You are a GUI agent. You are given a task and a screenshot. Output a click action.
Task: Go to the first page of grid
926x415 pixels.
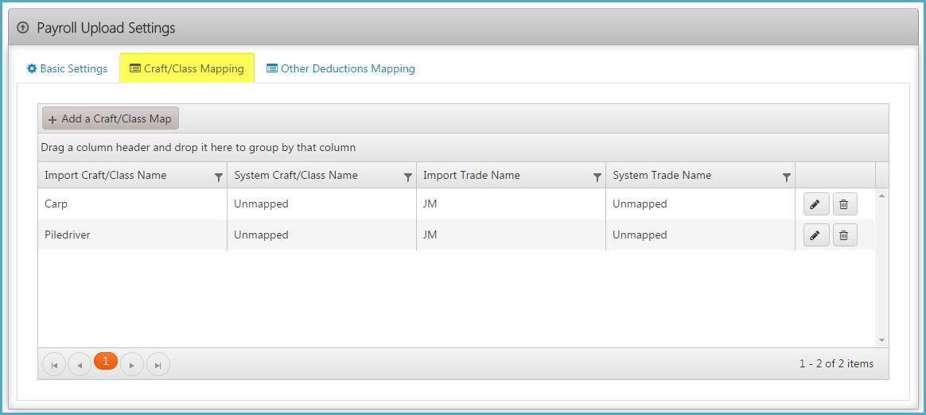coord(54,365)
